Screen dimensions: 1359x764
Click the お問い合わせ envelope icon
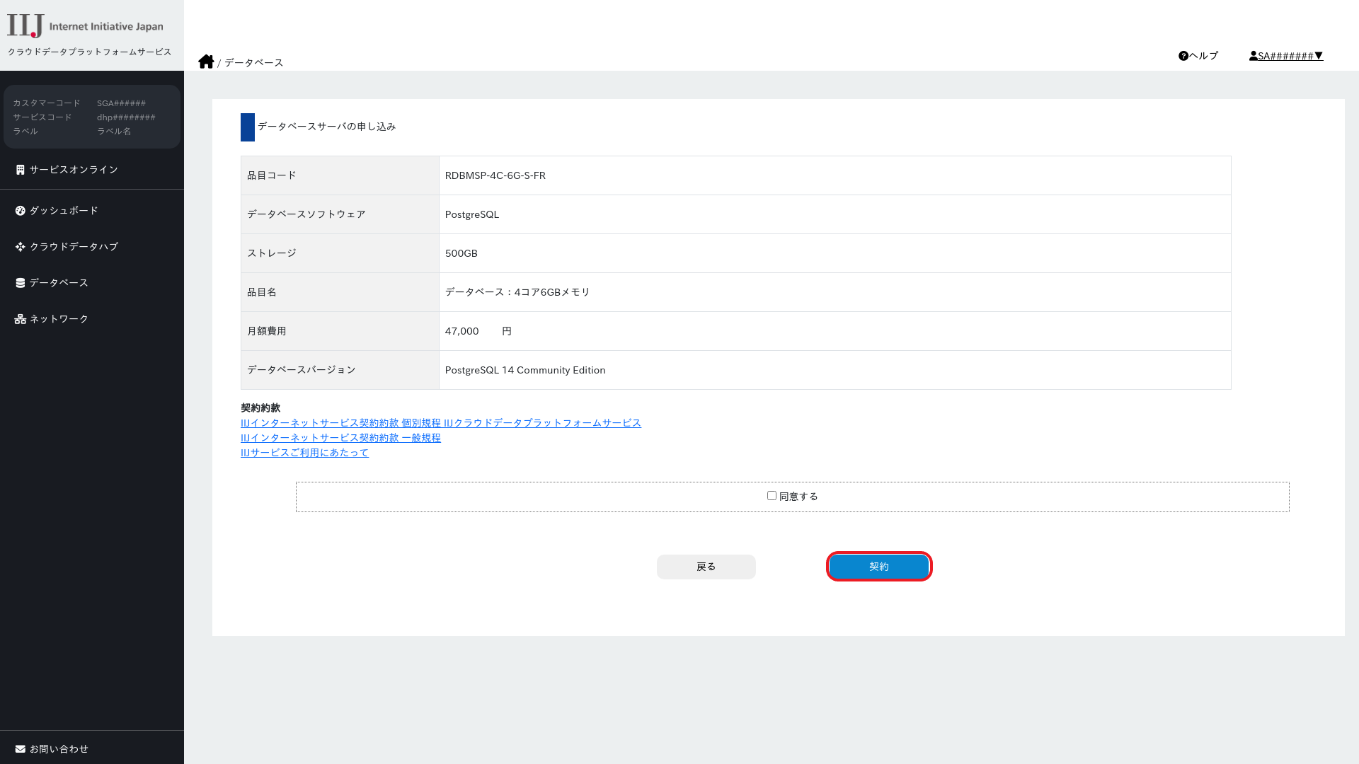click(21, 749)
